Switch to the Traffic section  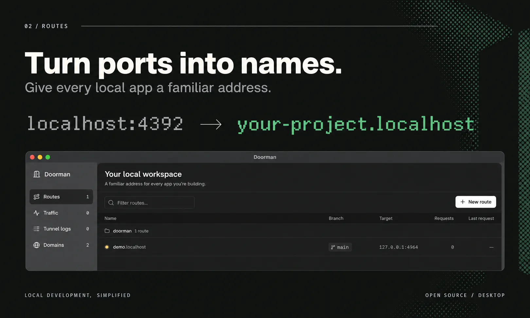click(x=61, y=213)
